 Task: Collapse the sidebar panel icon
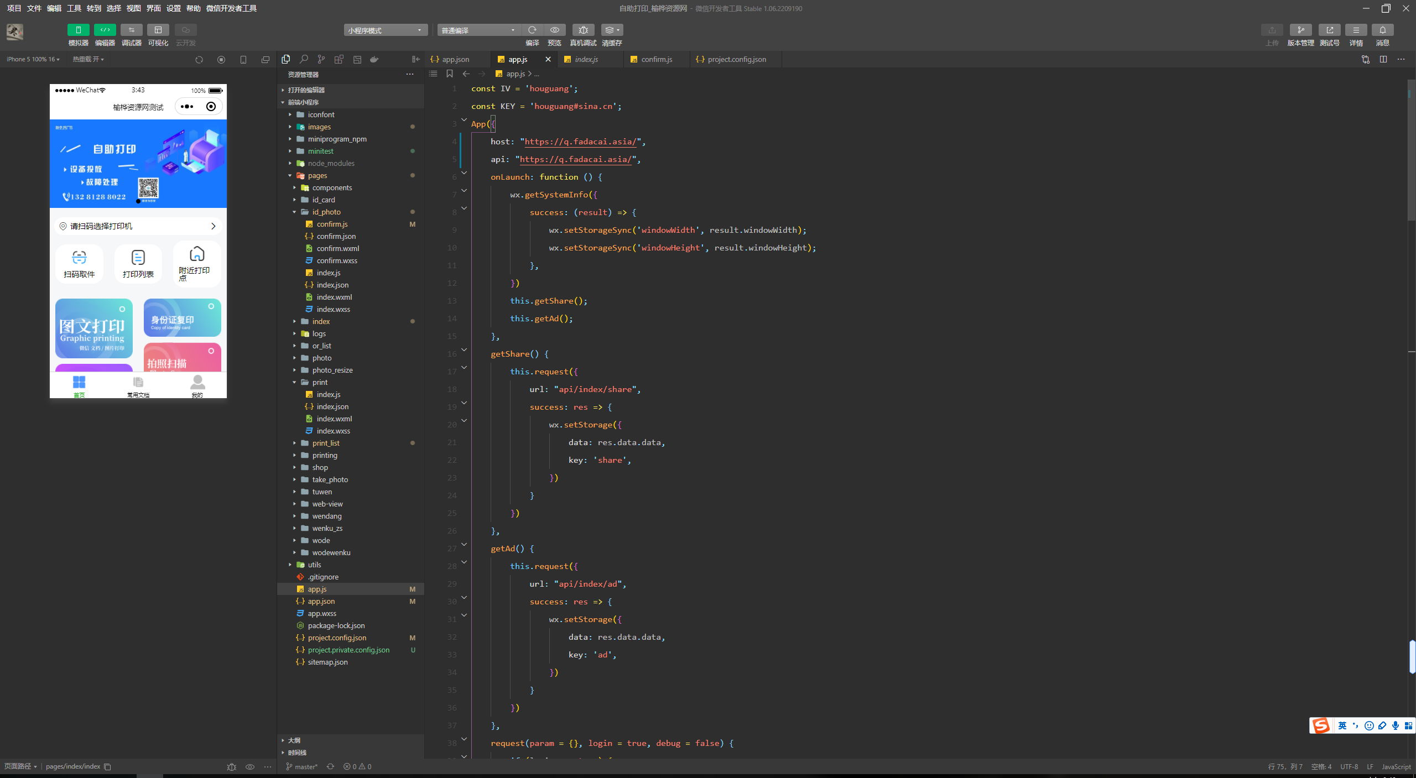(x=416, y=59)
